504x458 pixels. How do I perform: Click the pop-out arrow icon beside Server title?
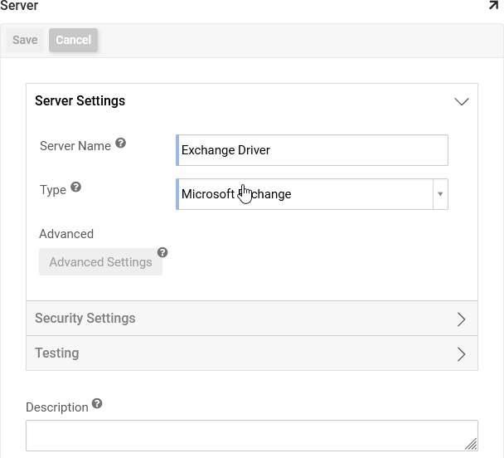point(493,5)
